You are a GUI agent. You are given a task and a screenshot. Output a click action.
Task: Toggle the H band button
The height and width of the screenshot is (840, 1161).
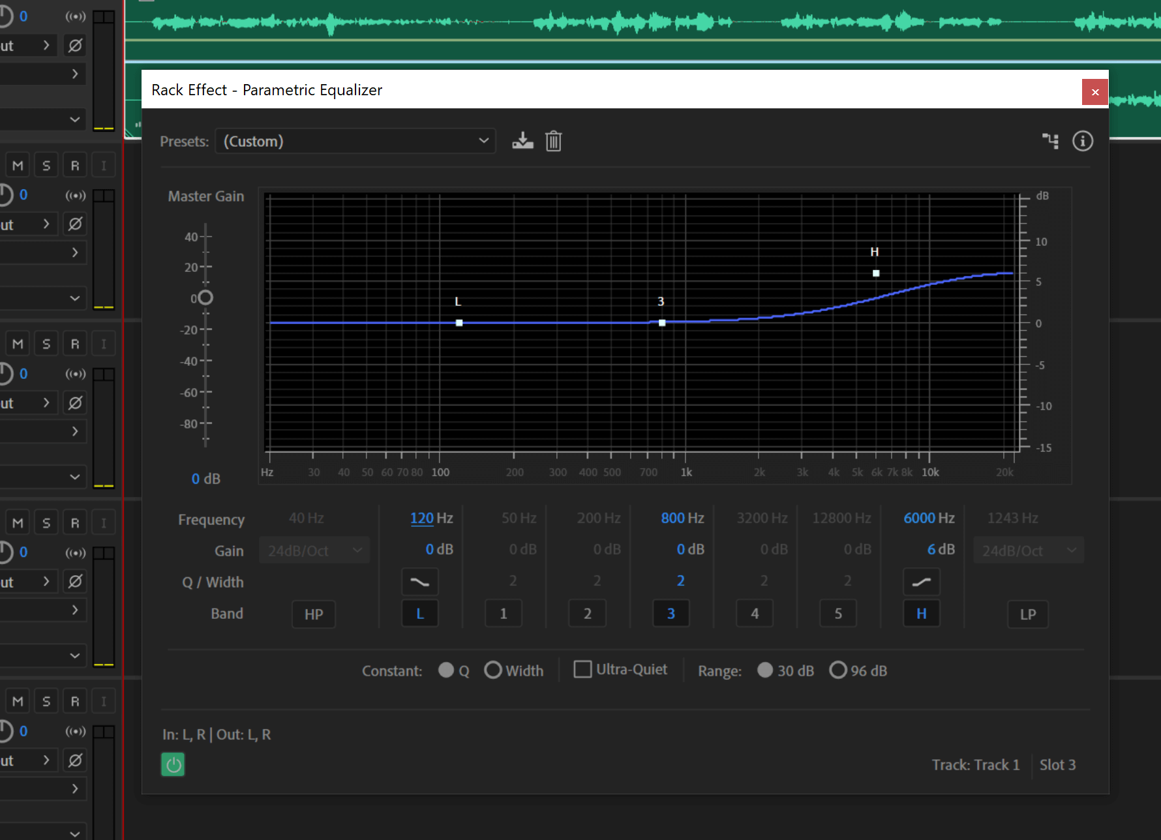click(x=922, y=614)
